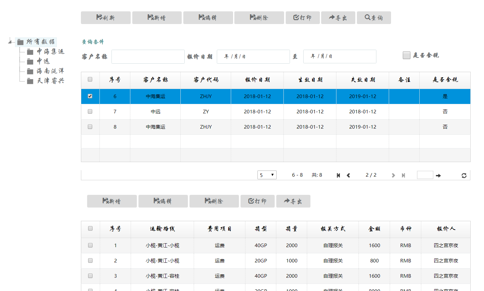484x291 pixels.
Task: Click the jump-to-page arrow icon
Action: point(438,175)
